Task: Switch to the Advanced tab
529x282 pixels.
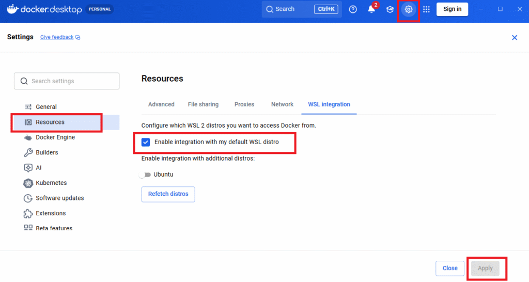Action: coord(161,104)
